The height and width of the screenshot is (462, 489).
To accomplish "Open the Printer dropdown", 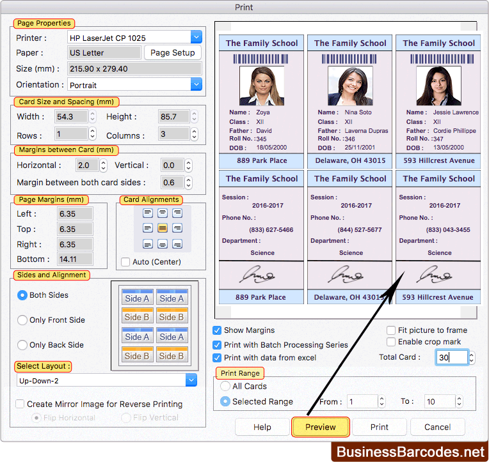I will 196,37.
